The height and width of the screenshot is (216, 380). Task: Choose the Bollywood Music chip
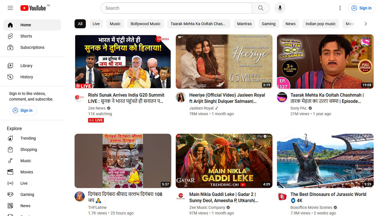click(x=145, y=24)
